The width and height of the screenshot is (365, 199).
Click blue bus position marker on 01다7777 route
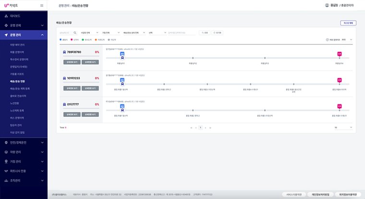click(x=122, y=106)
